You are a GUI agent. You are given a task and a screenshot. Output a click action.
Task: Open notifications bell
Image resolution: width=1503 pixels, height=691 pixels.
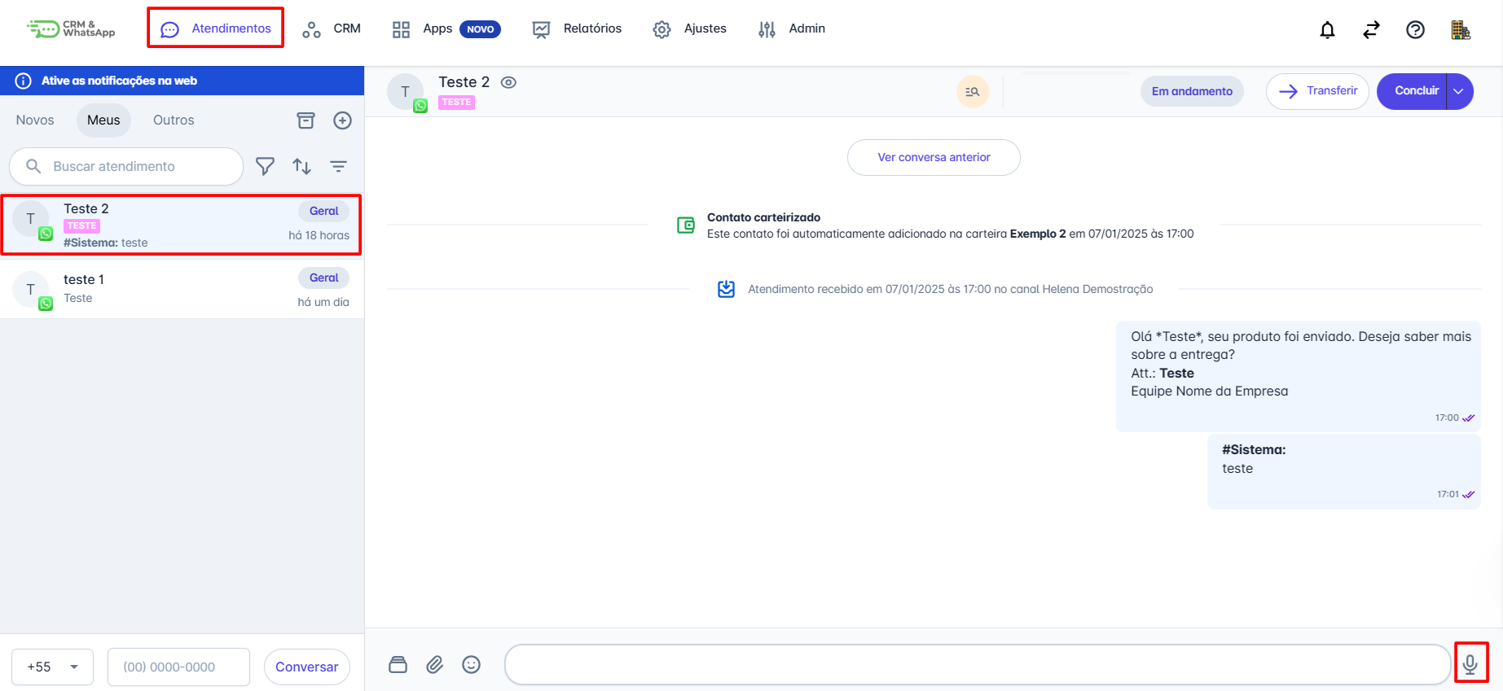tap(1327, 30)
